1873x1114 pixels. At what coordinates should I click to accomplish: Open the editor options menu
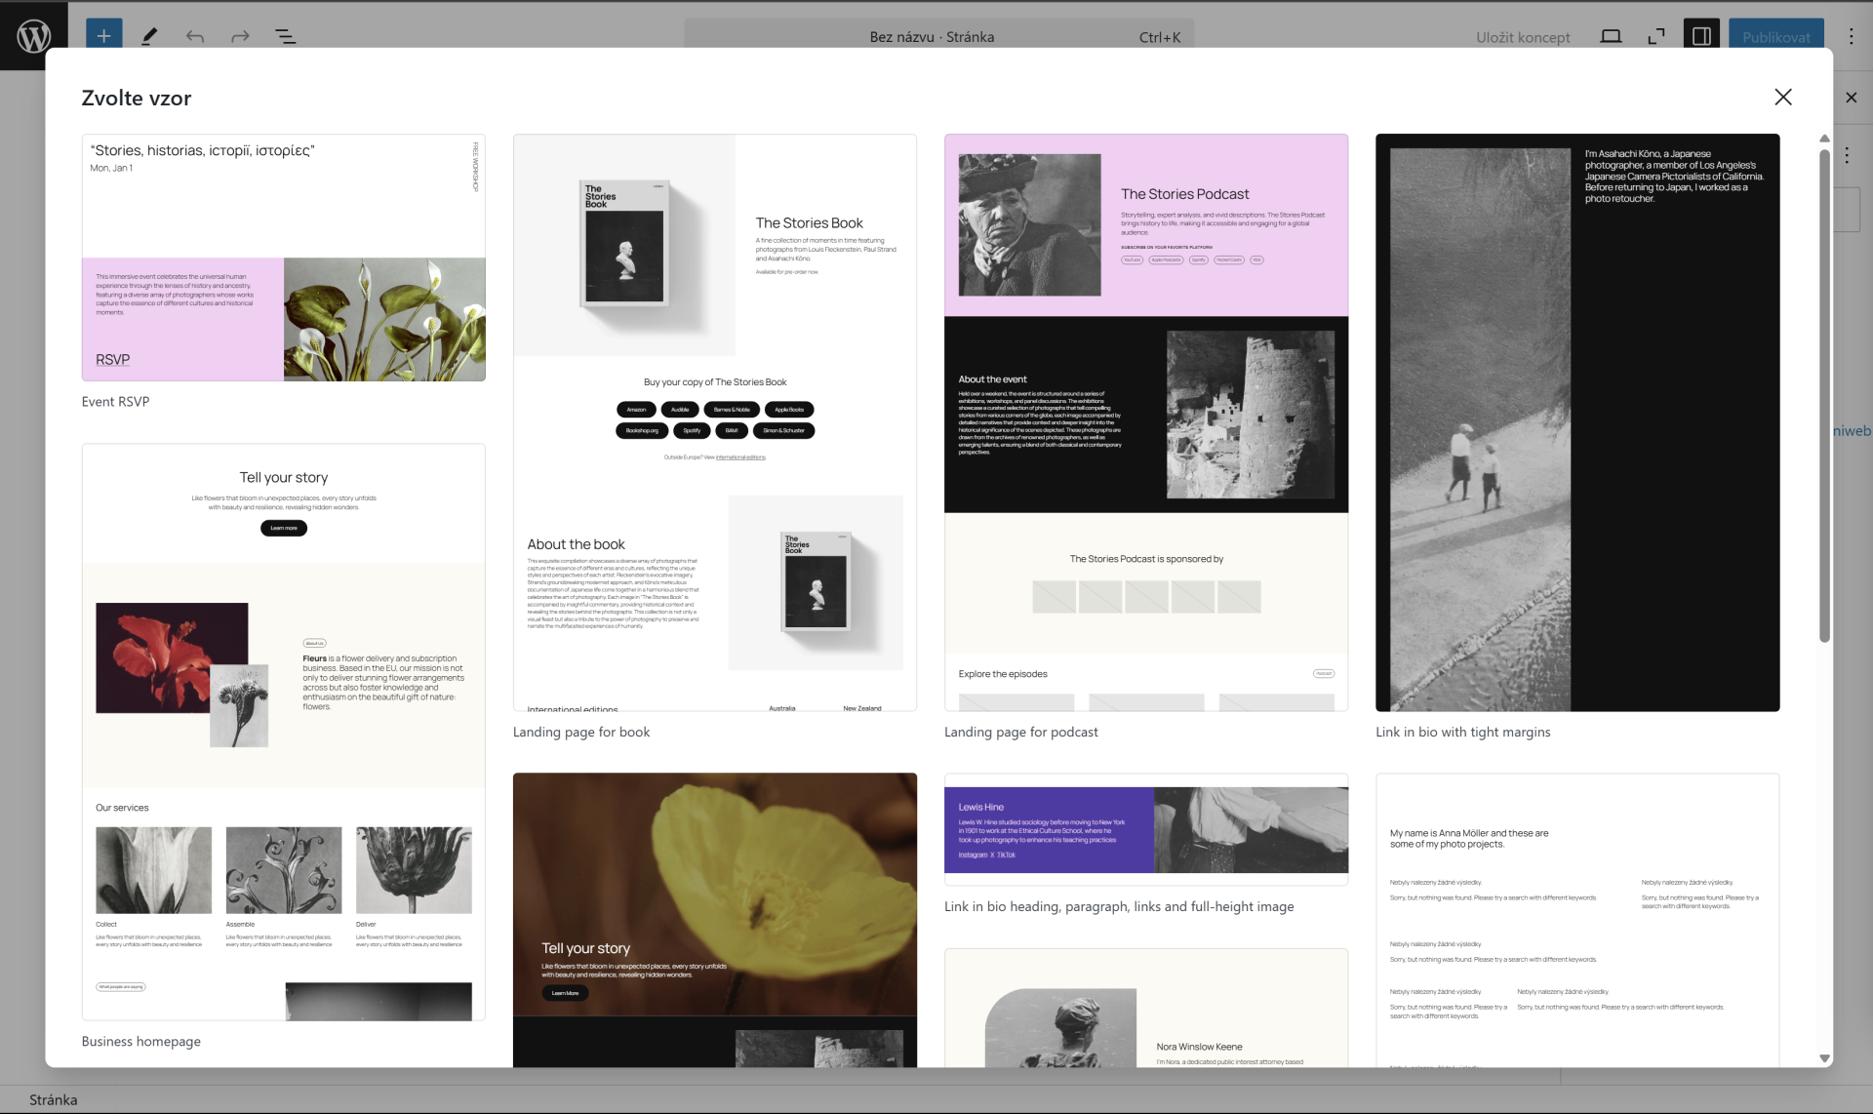[x=1851, y=36]
